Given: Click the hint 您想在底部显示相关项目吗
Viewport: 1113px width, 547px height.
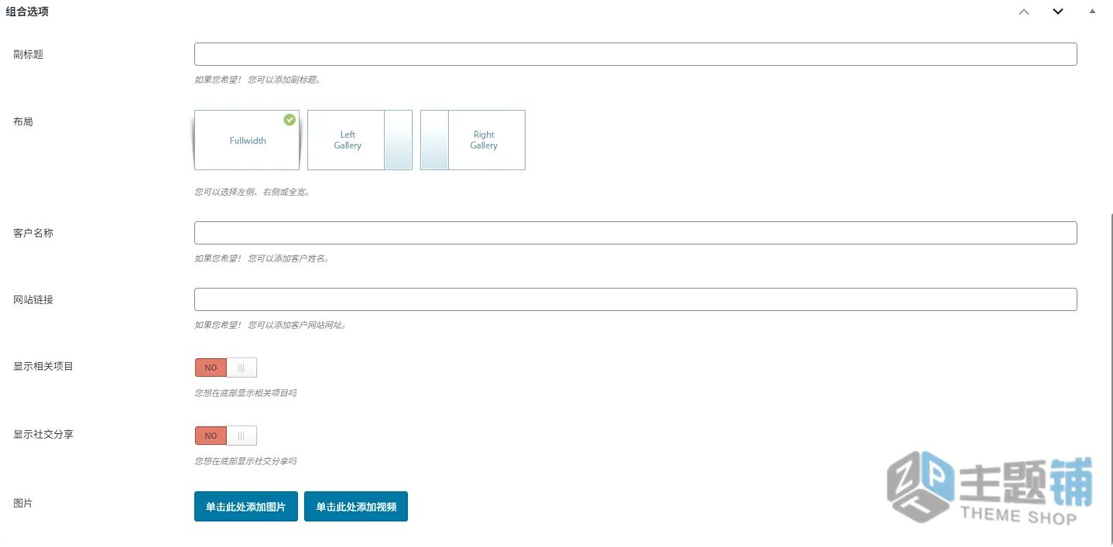Looking at the screenshot, I should 245,393.
